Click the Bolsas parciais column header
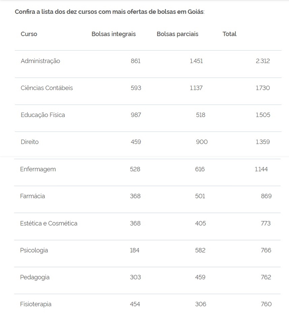Screen dimensions: 289x318 tap(177, 34)
